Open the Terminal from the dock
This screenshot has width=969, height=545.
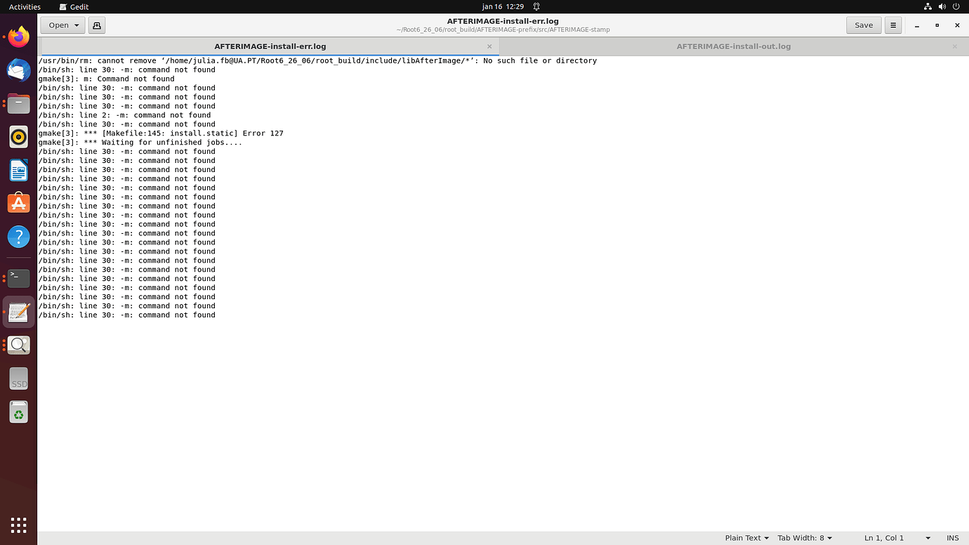18,278
